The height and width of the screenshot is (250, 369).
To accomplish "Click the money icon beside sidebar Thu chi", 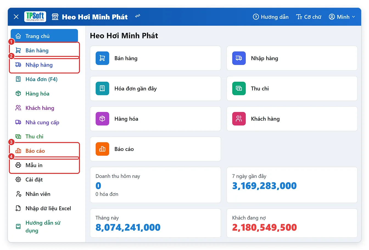I will [x=18, y=137].
